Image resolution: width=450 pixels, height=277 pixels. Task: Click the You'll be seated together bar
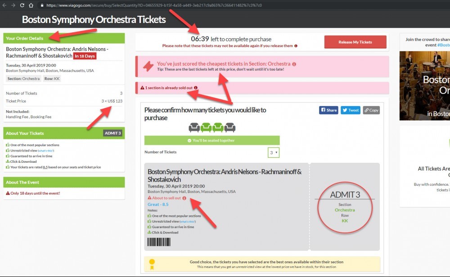coord(212,140)
